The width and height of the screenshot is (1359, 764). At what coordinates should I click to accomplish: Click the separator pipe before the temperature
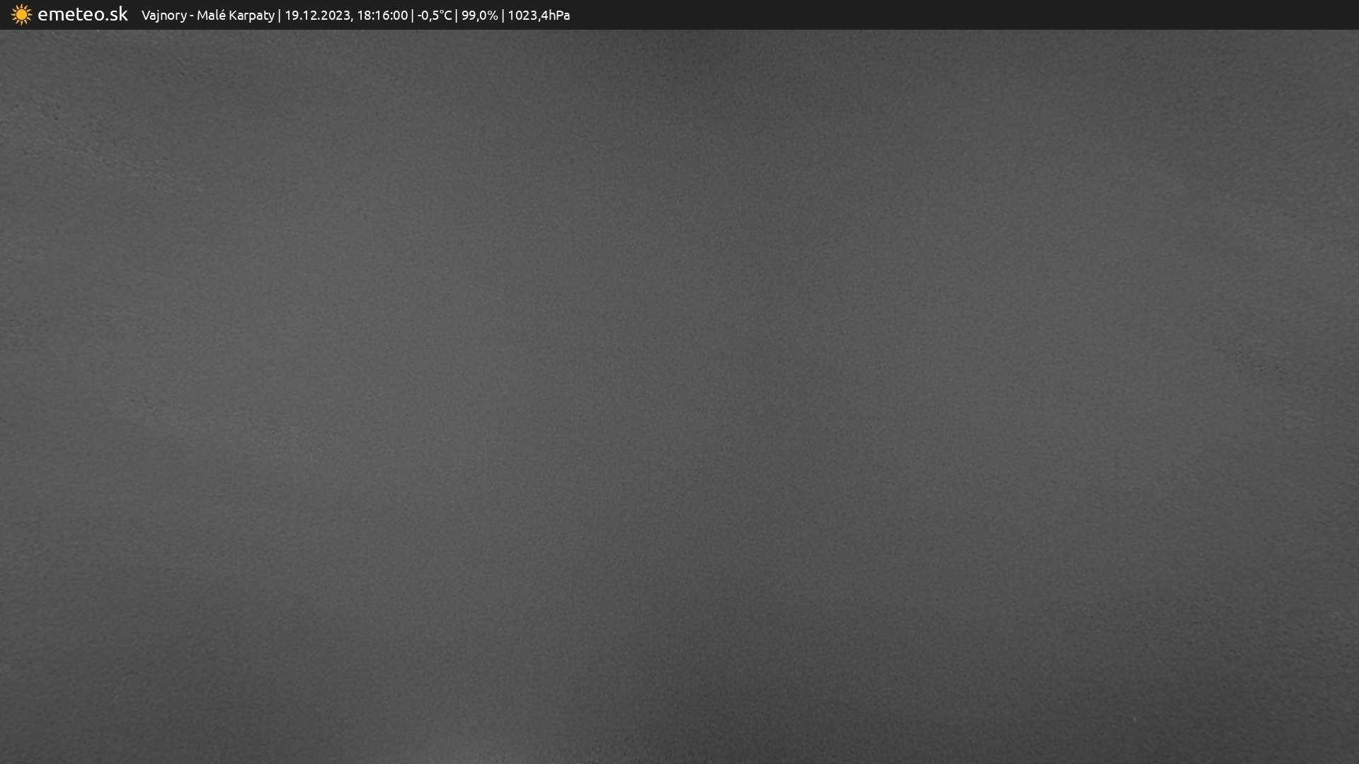(413, 15)
